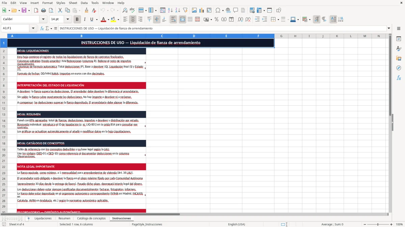Switch to Resumen sheet tab
The image size is (405, 227).
click(64, 218)
